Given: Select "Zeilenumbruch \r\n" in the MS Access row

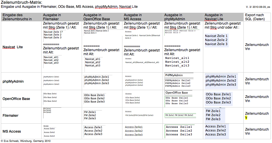Looking at the screenshot, I should (257, 131).
